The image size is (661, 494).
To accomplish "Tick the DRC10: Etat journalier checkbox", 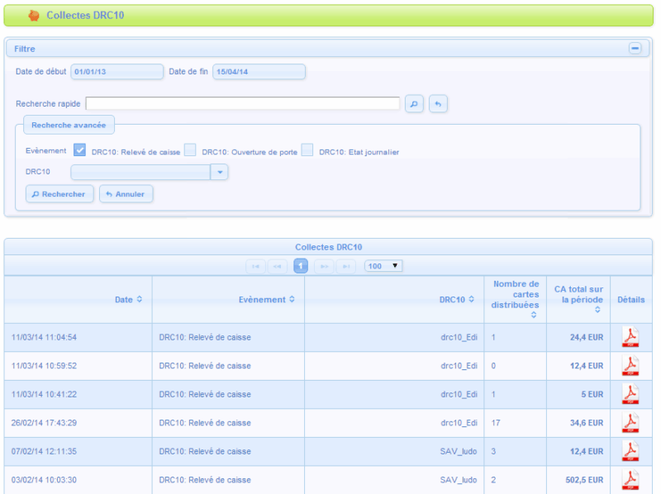I will [307, 150].
